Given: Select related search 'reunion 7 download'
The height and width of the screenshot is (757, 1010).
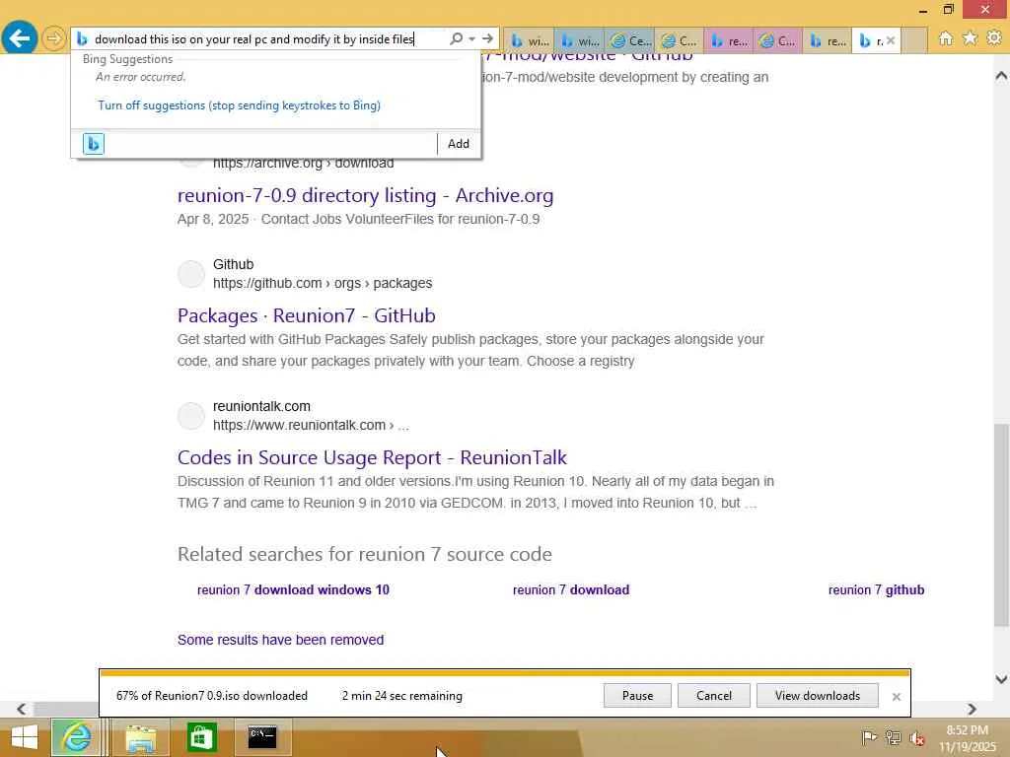Looking at the screenshot, I should pyautogui.click(x=571, y=589).
